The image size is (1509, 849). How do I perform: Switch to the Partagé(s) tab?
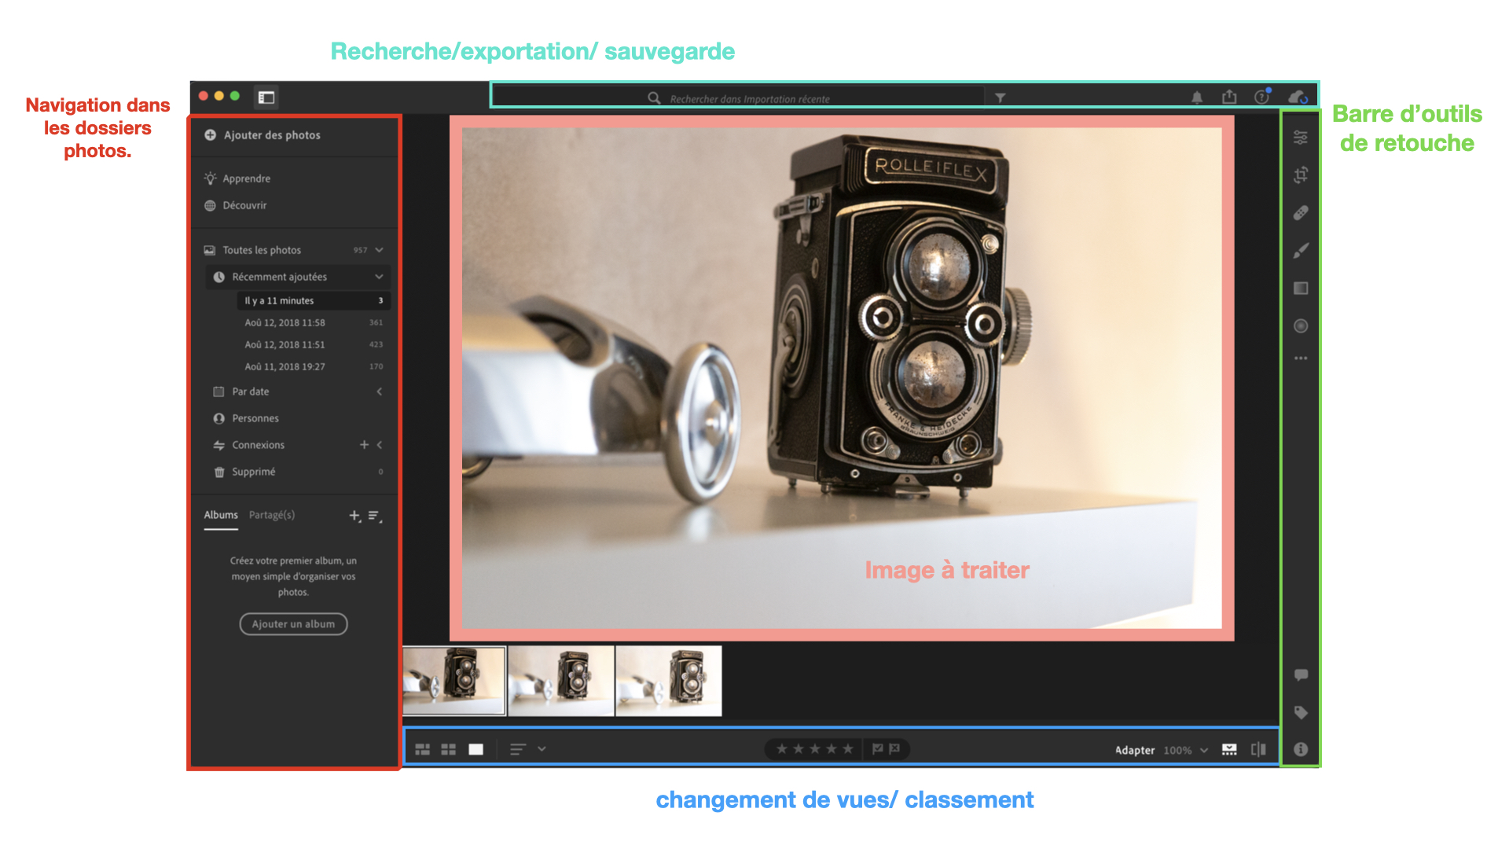pyautogui.click(x=272, y=515)
